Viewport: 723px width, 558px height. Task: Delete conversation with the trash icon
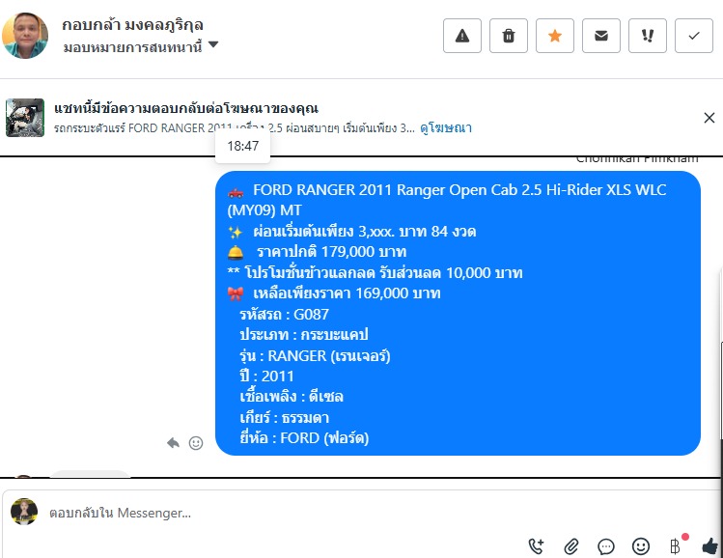click(508, 36)
